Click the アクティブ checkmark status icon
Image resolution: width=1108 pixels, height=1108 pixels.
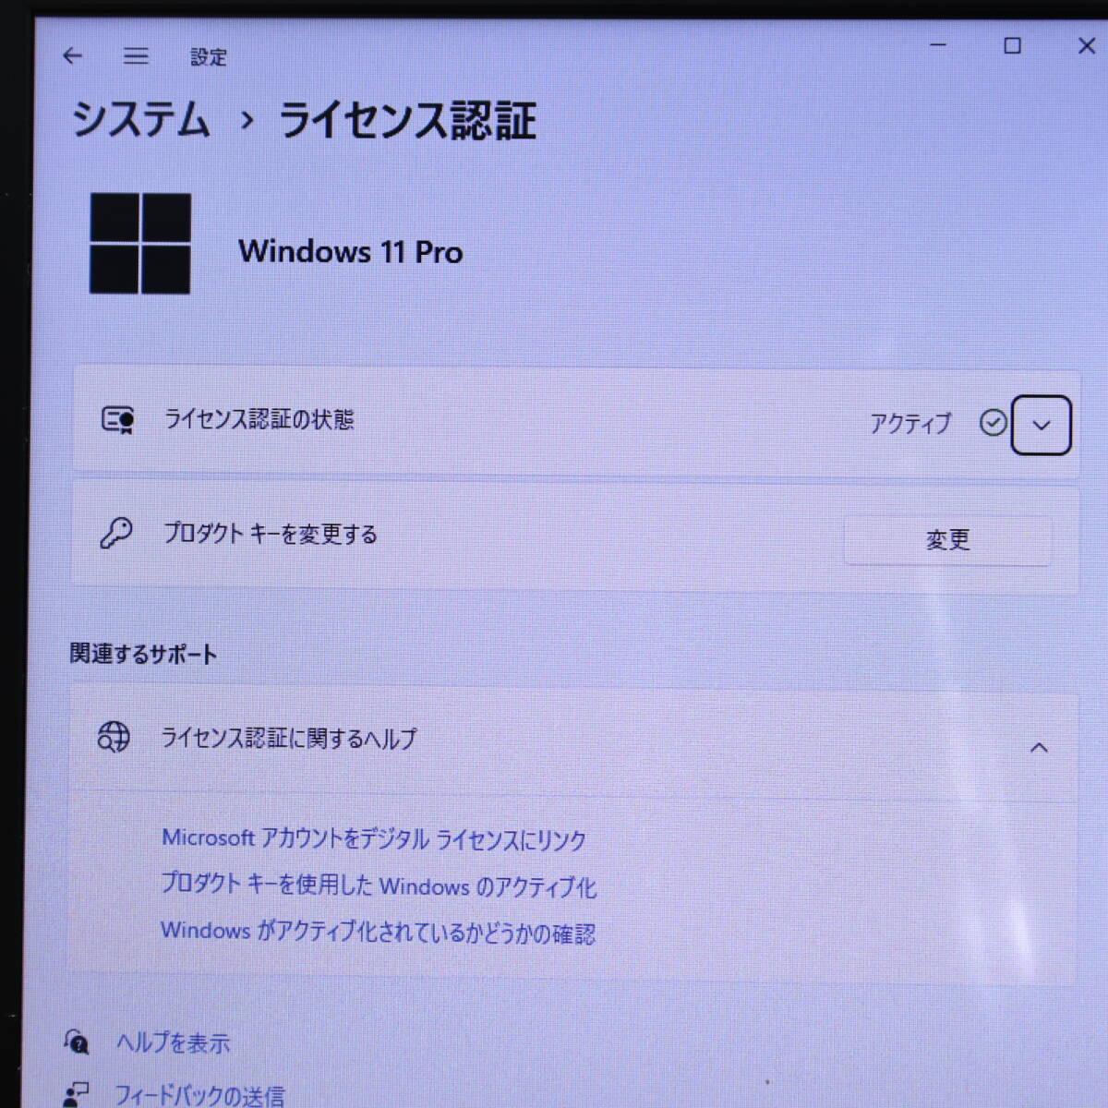(x=993, y=423)
